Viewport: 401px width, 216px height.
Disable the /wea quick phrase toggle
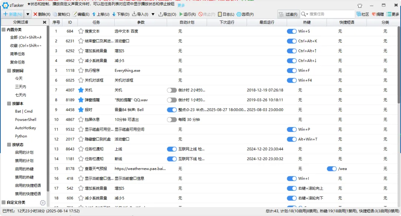point(332,169)
